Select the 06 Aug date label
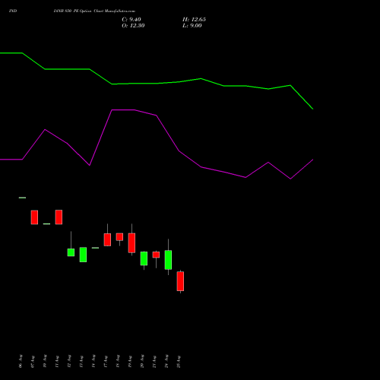The height and width of the screenshot is (380, 380). pyautogui.click(x=21, y=361)
